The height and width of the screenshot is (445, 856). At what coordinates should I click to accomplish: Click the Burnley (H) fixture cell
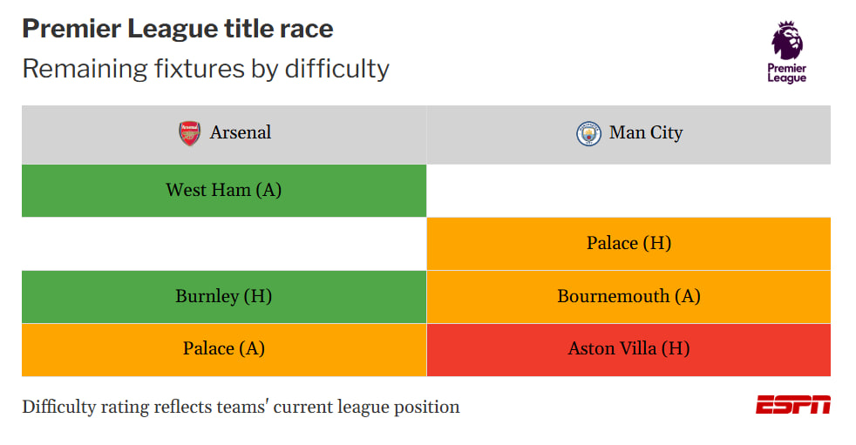pyautogui.click(x=224, y=297)
